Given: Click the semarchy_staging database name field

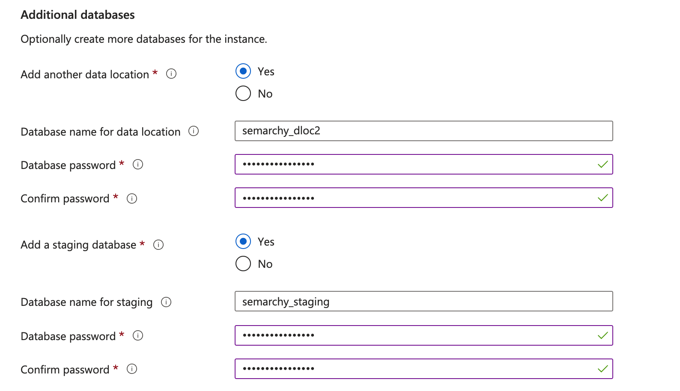Looking at the screenshot, I should pyautogui.click(x=423, y=302).
